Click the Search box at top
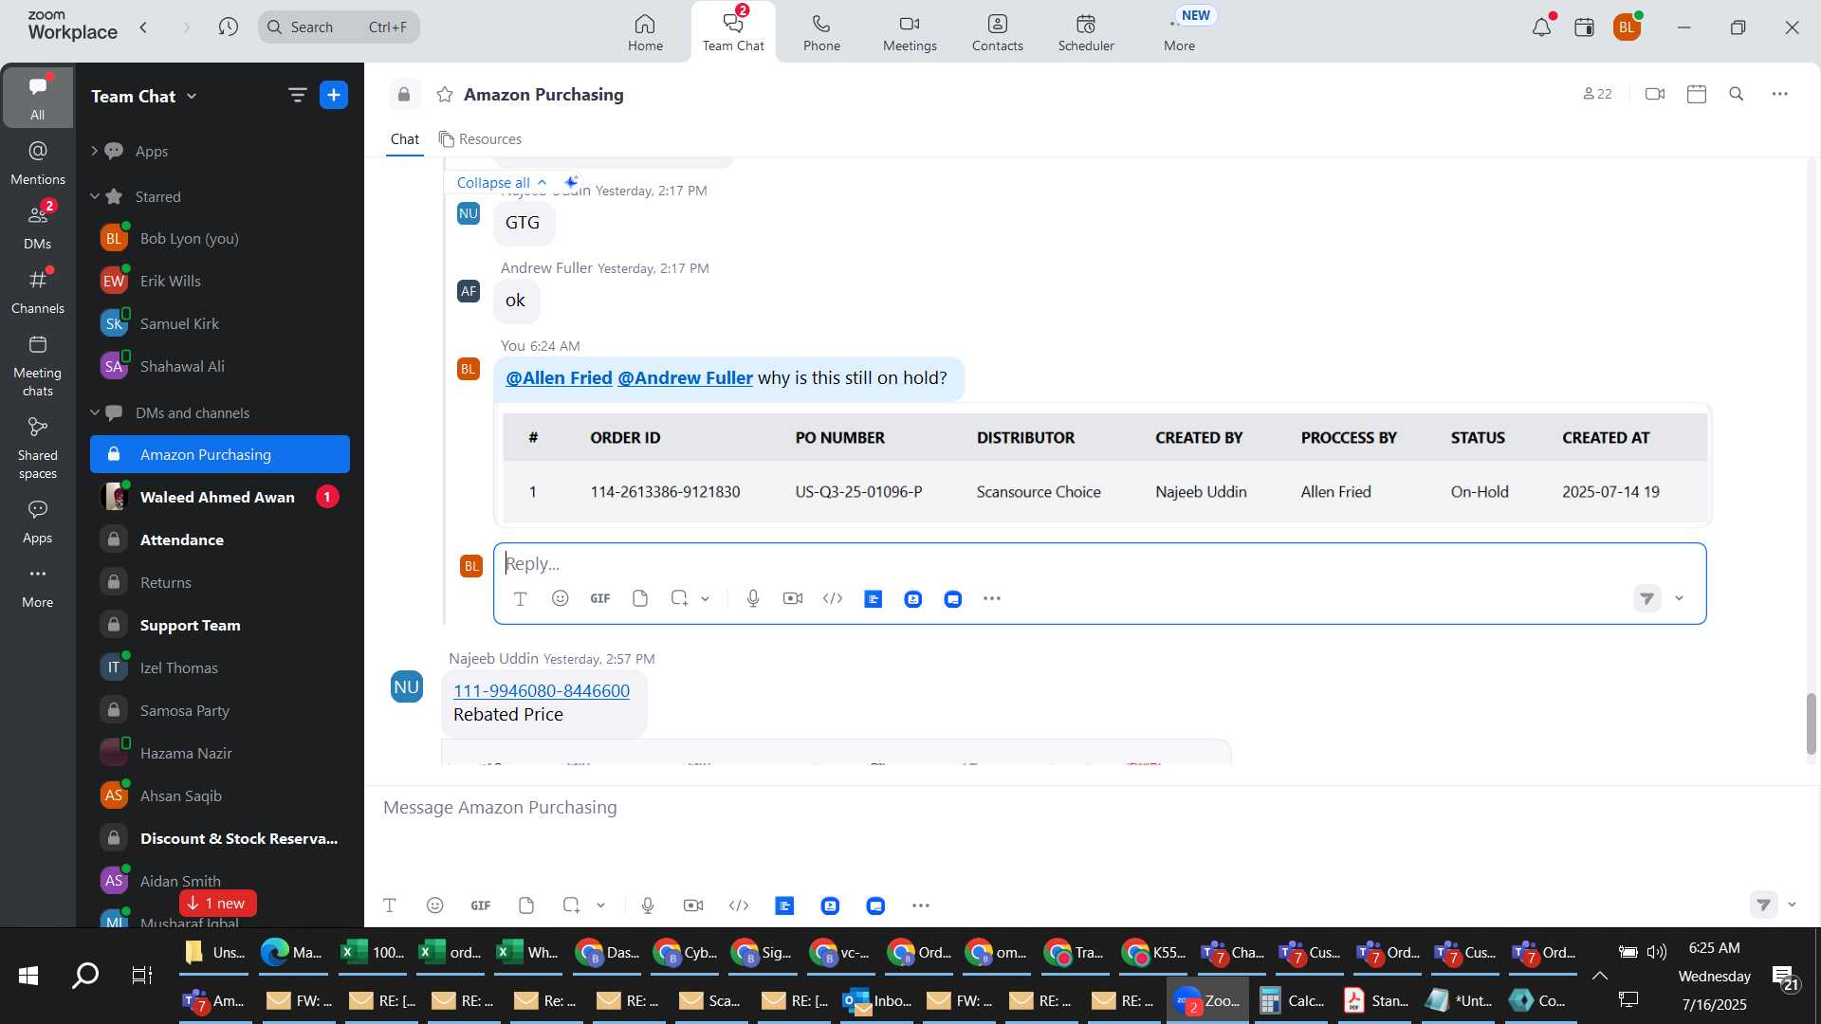This screenshot has width=1821, height=1024. click(x=339, y=27)
